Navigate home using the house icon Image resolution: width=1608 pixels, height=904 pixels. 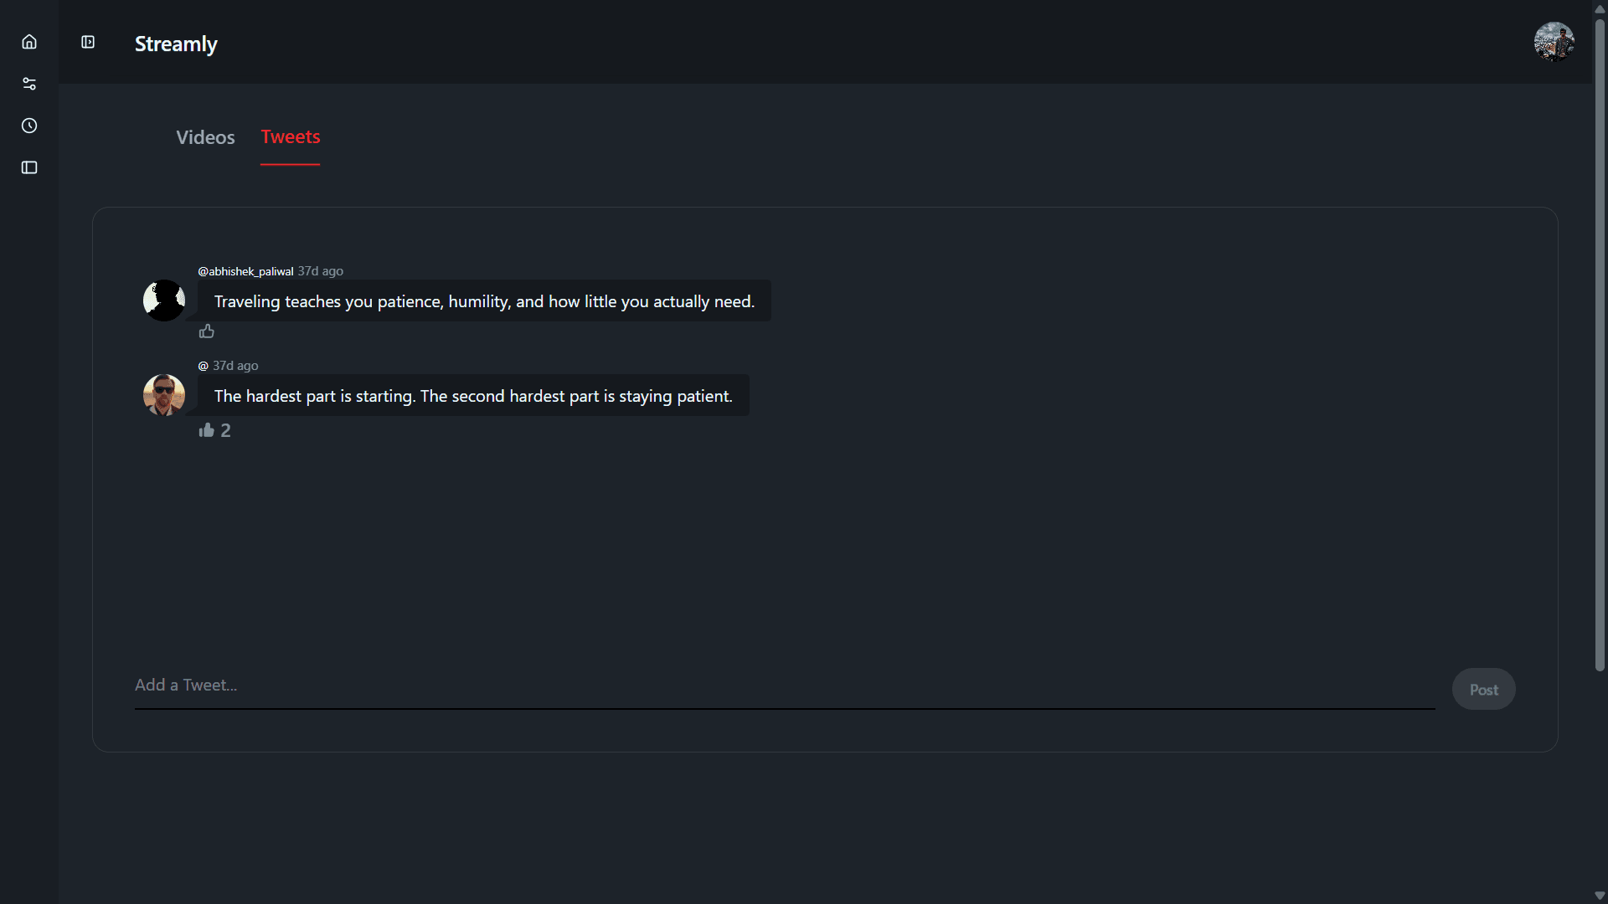(x=29, y=41)
